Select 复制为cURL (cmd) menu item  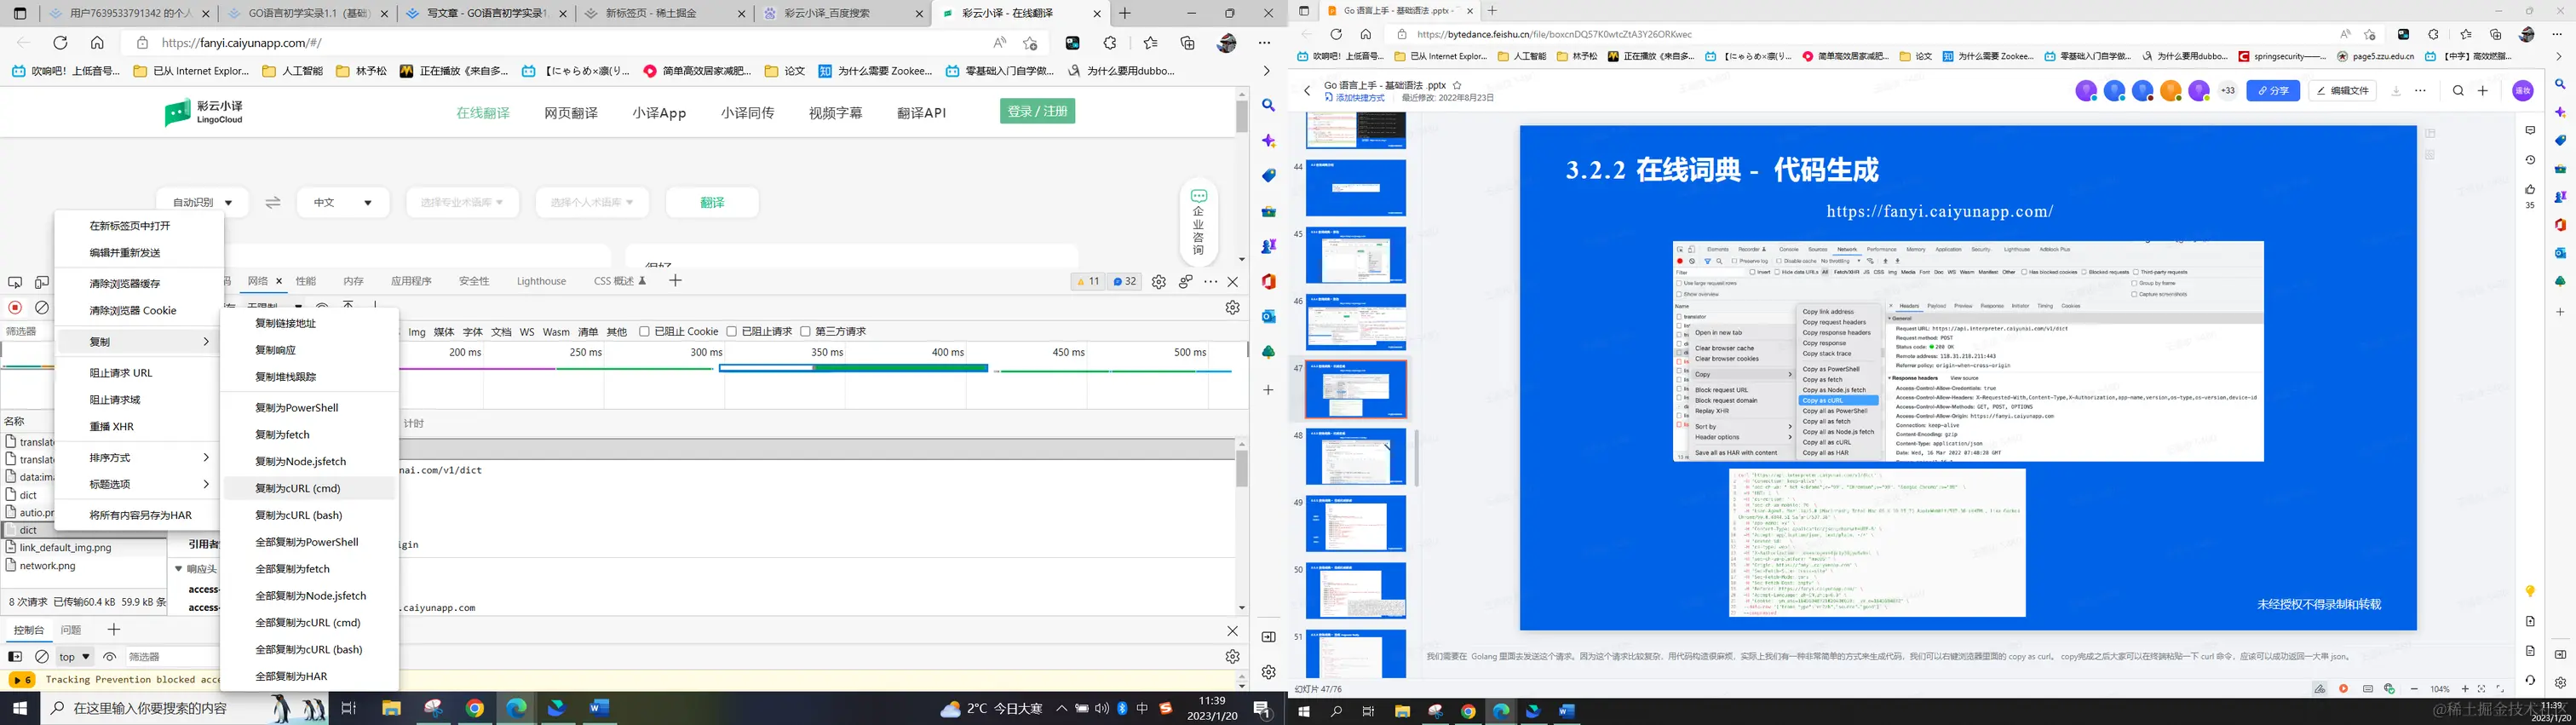[x=310, y=488]
